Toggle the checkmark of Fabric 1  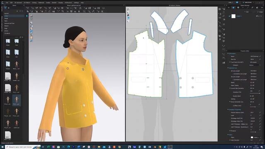pos(229,16)
